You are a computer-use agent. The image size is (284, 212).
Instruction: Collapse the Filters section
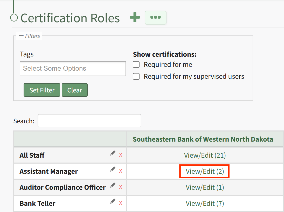[x=29, y=36]
